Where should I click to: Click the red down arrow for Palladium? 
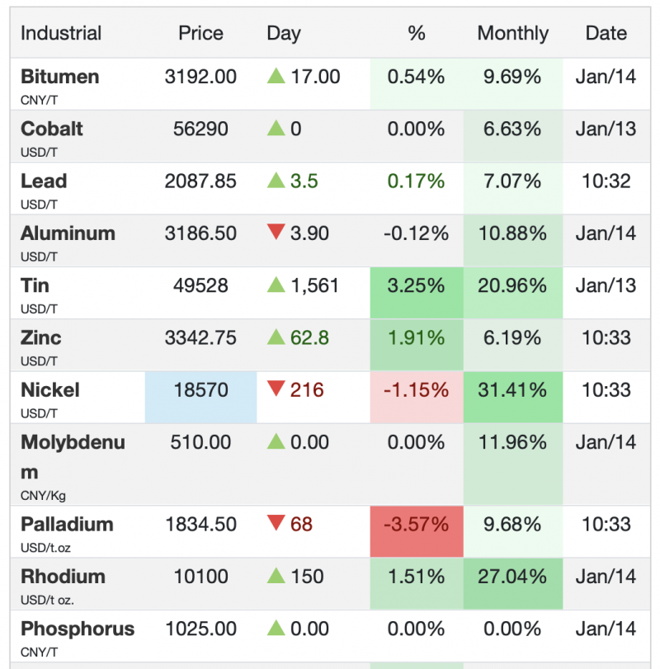tap(276, 524)
